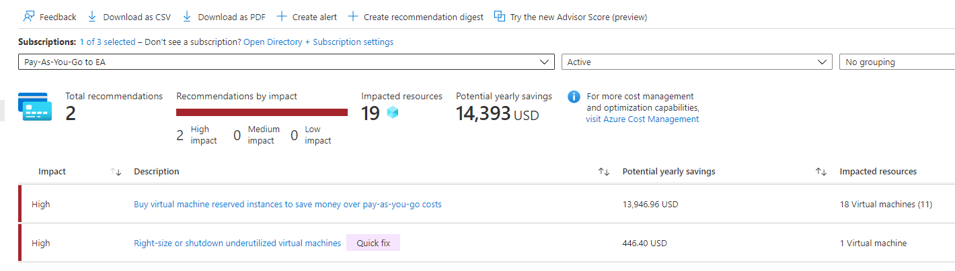Viewport: 955px width, 271px height.
Task: Click the cost credit card icon
Action: pos(35,107)
